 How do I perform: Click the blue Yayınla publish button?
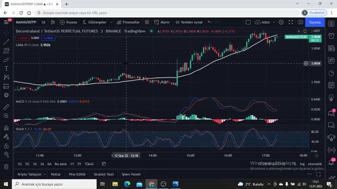pos(315,22)
